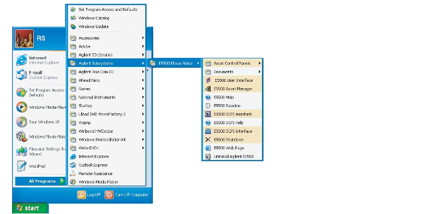
Task: Open E5500 Asset Manager icon
Action: (208, 89)
